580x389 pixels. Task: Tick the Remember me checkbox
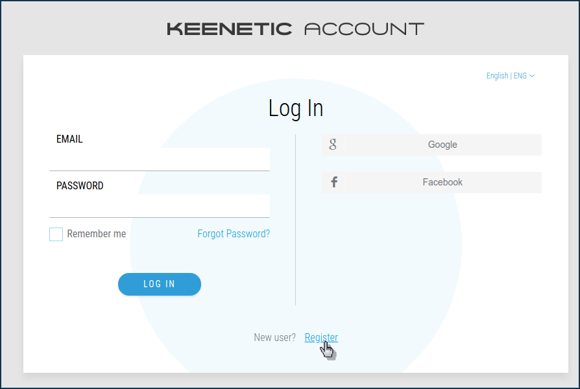pyautogui.click(x=56, y=234)
